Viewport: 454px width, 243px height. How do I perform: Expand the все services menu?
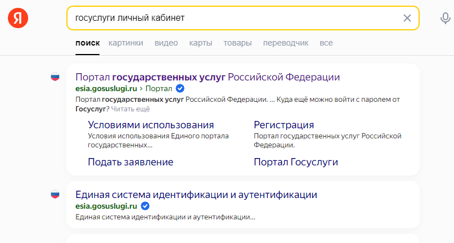[x=326, y=43]
